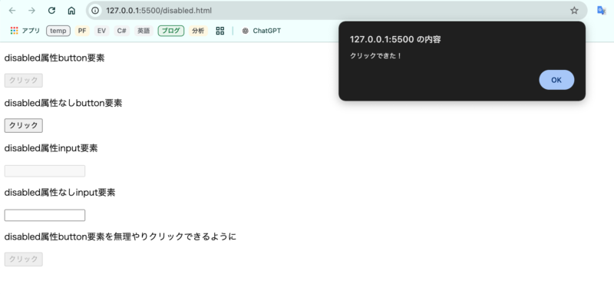Open the grid bookmark icon beside 分析
This screenshot has height=301, width=614.
(x=220, y=31)
